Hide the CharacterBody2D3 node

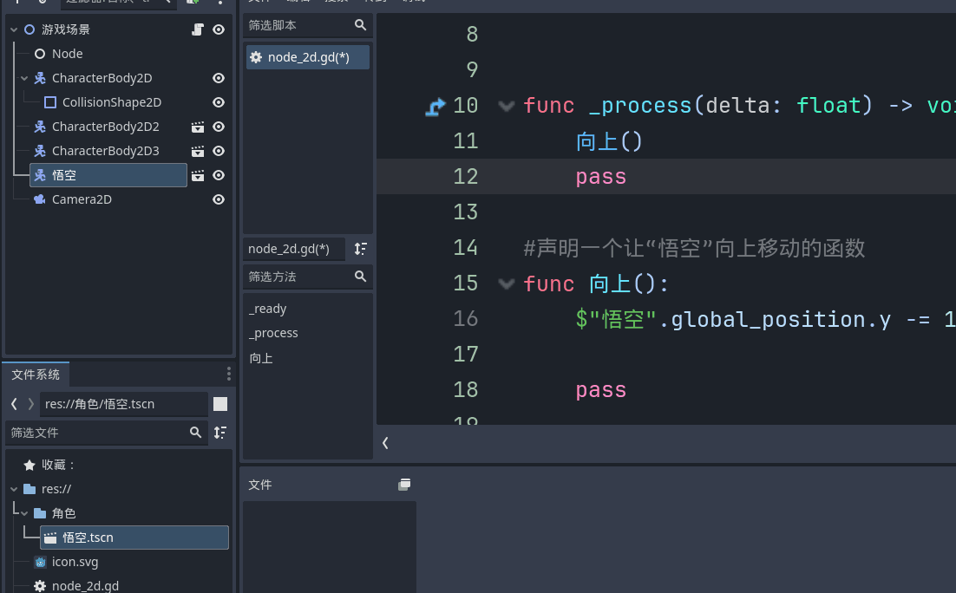[x=219, y=151]
